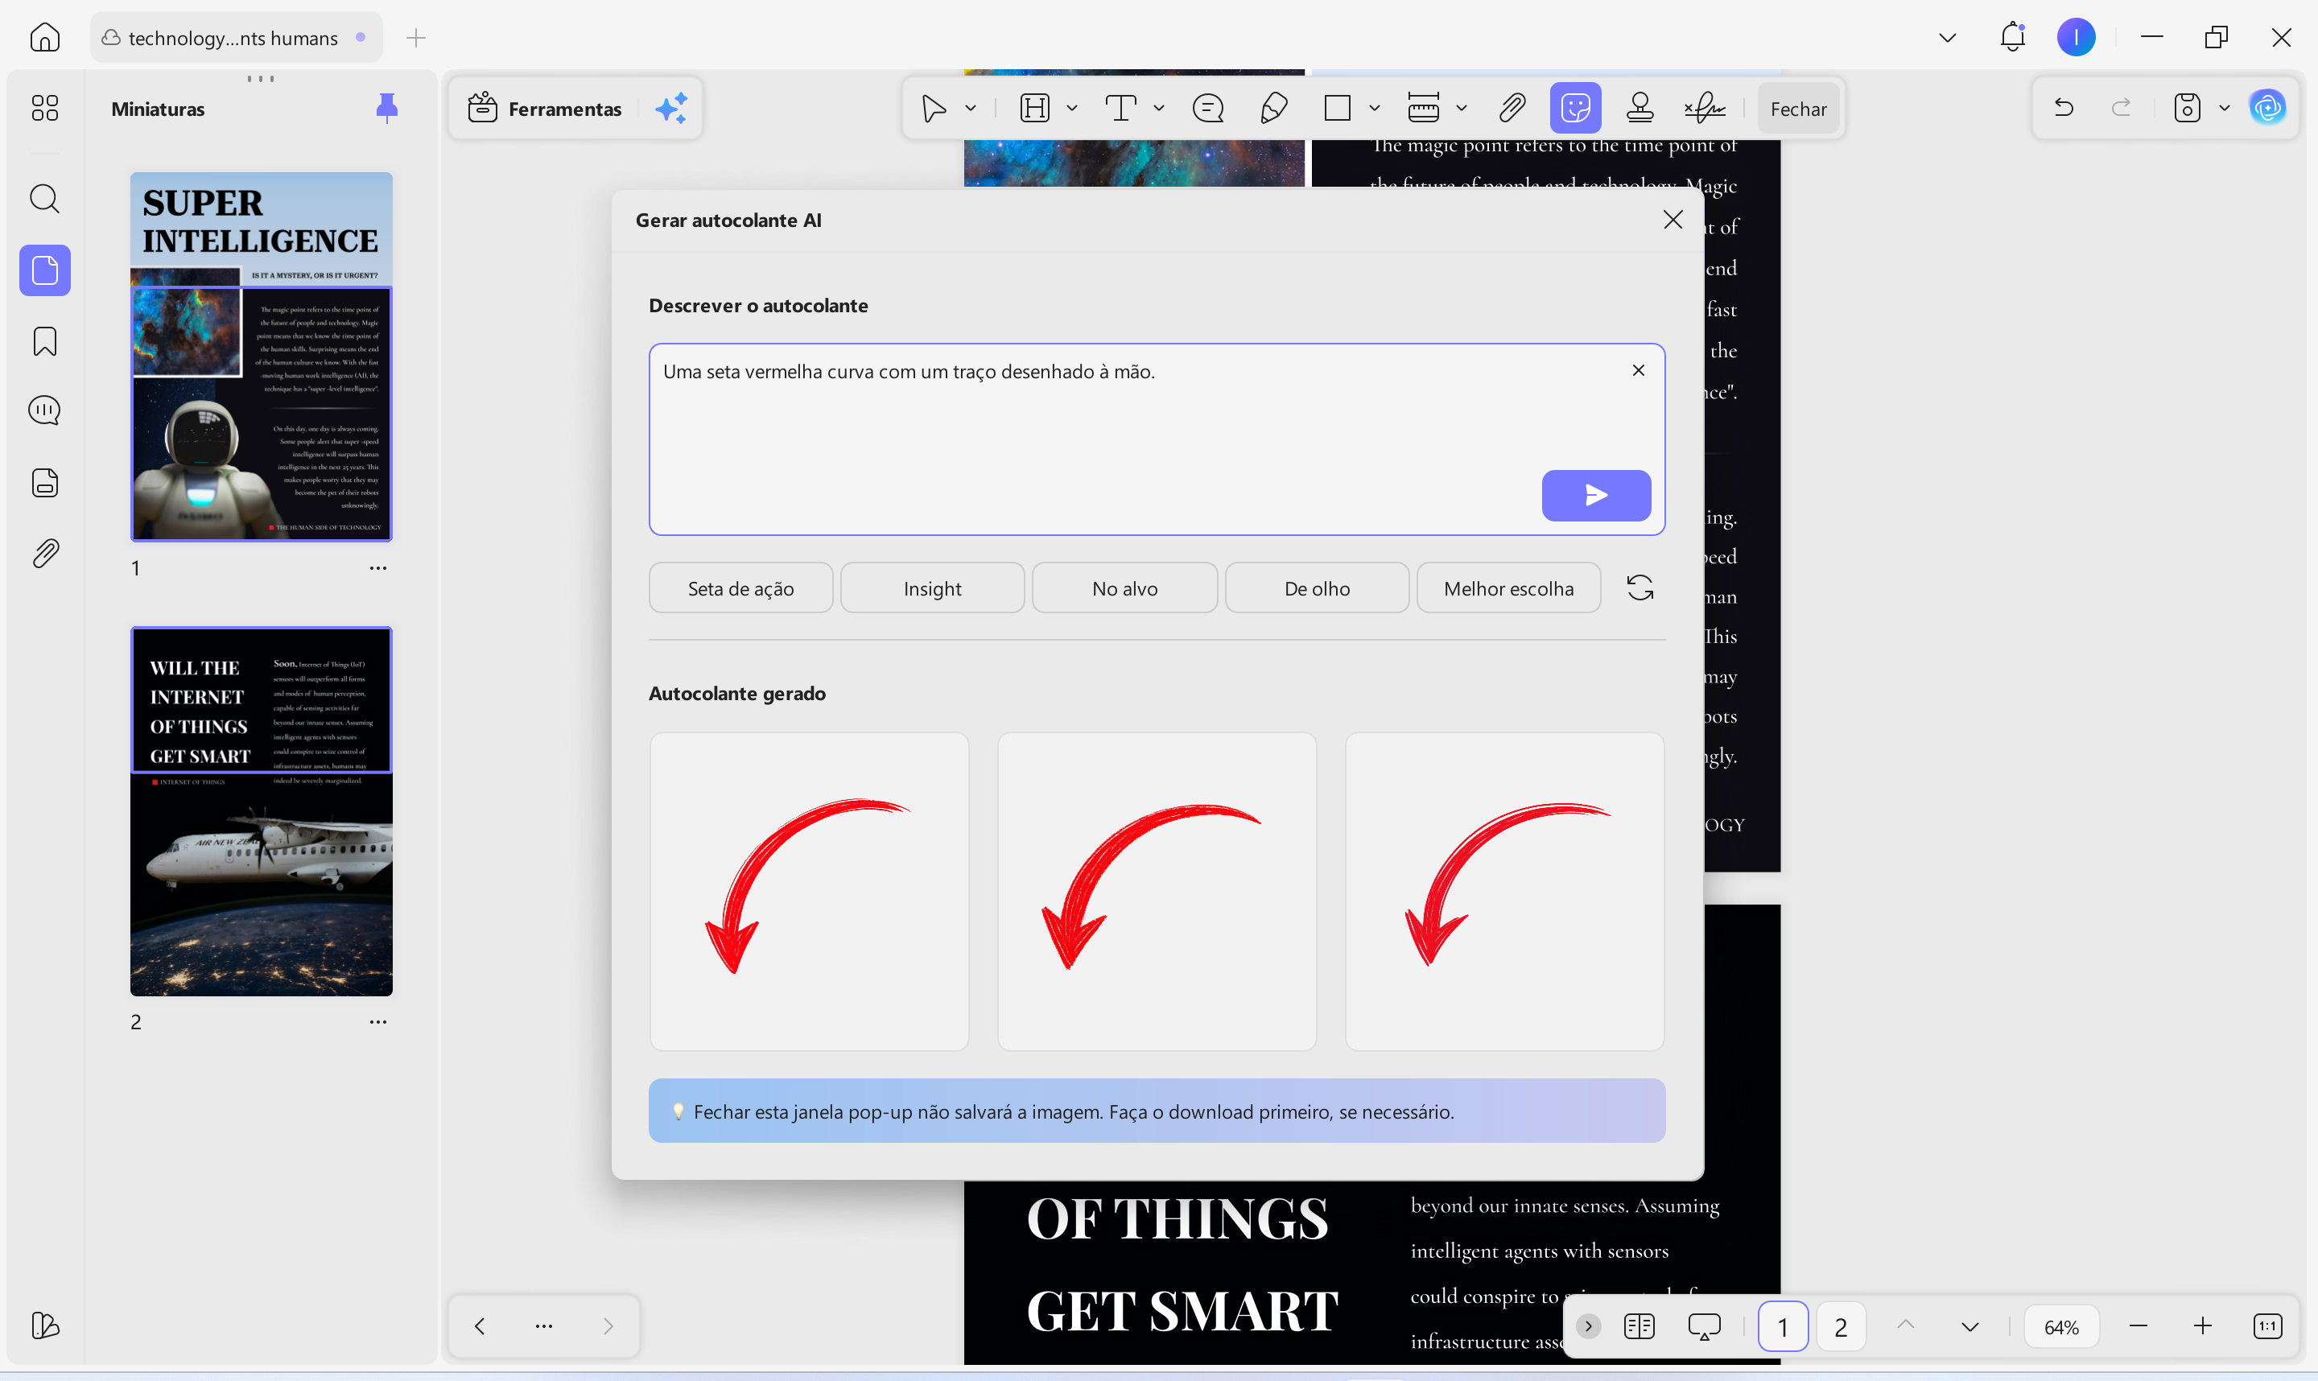Toggle the sticker tool button
The image size is (2318, 1381).
point(1574,108)
